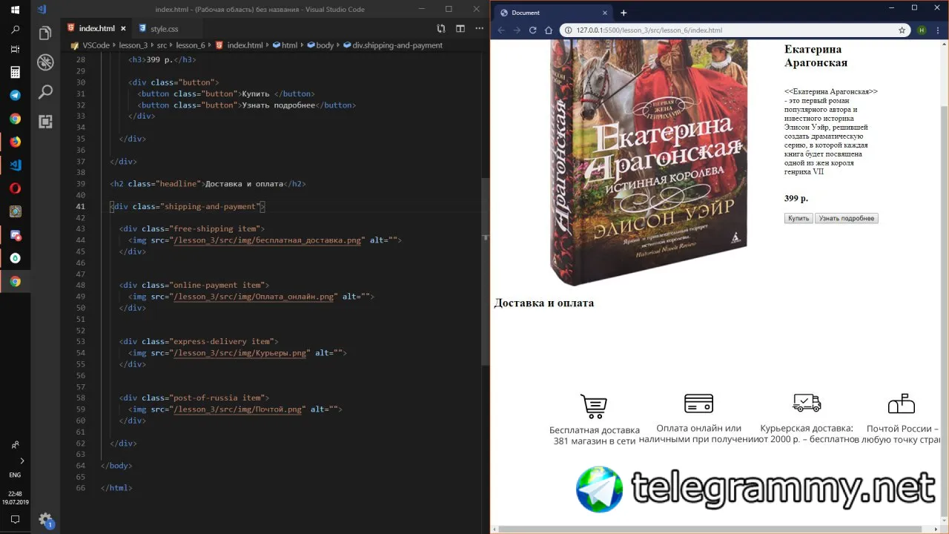Split the VS Code editor to the right

460,28
